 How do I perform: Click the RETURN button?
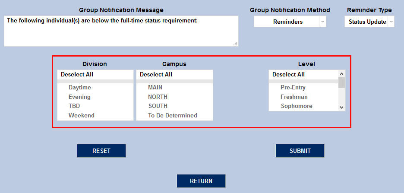201,181
